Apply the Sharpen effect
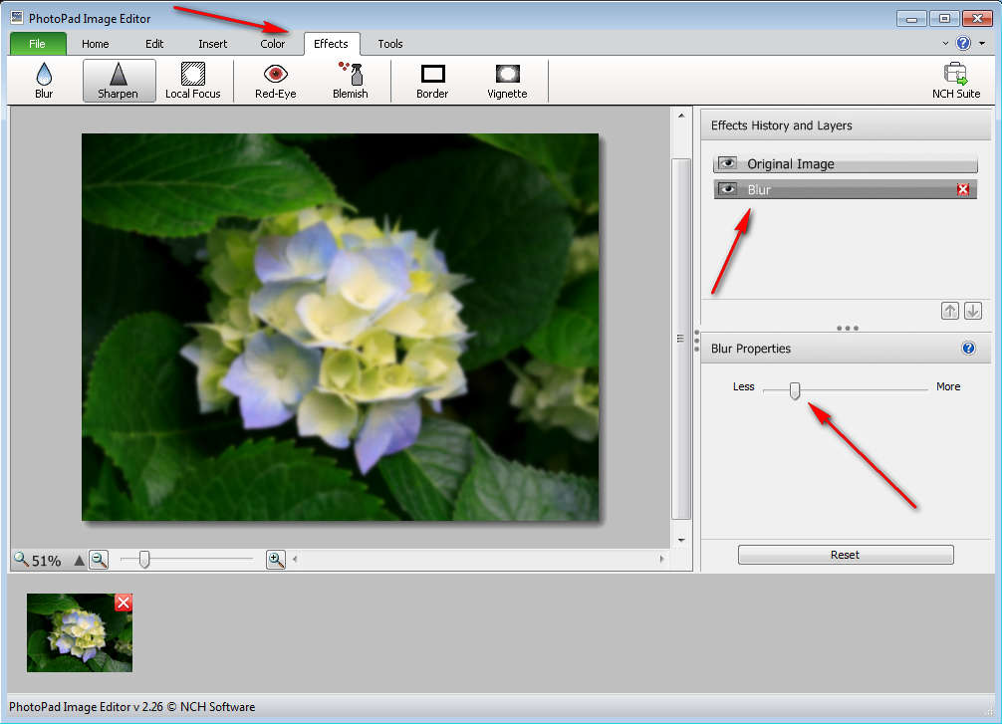This screenshot has width=1002, height=724. click(x=119, y=81)
